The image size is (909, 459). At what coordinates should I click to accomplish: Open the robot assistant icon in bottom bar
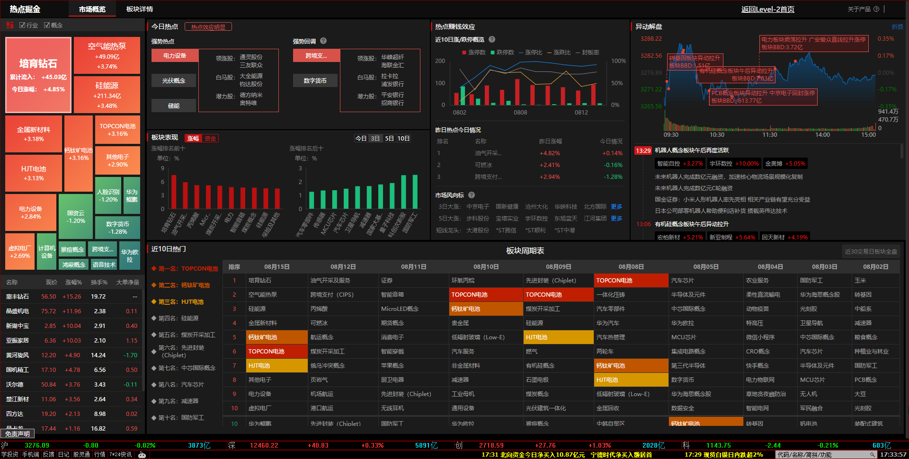click(x=142, y=455)
